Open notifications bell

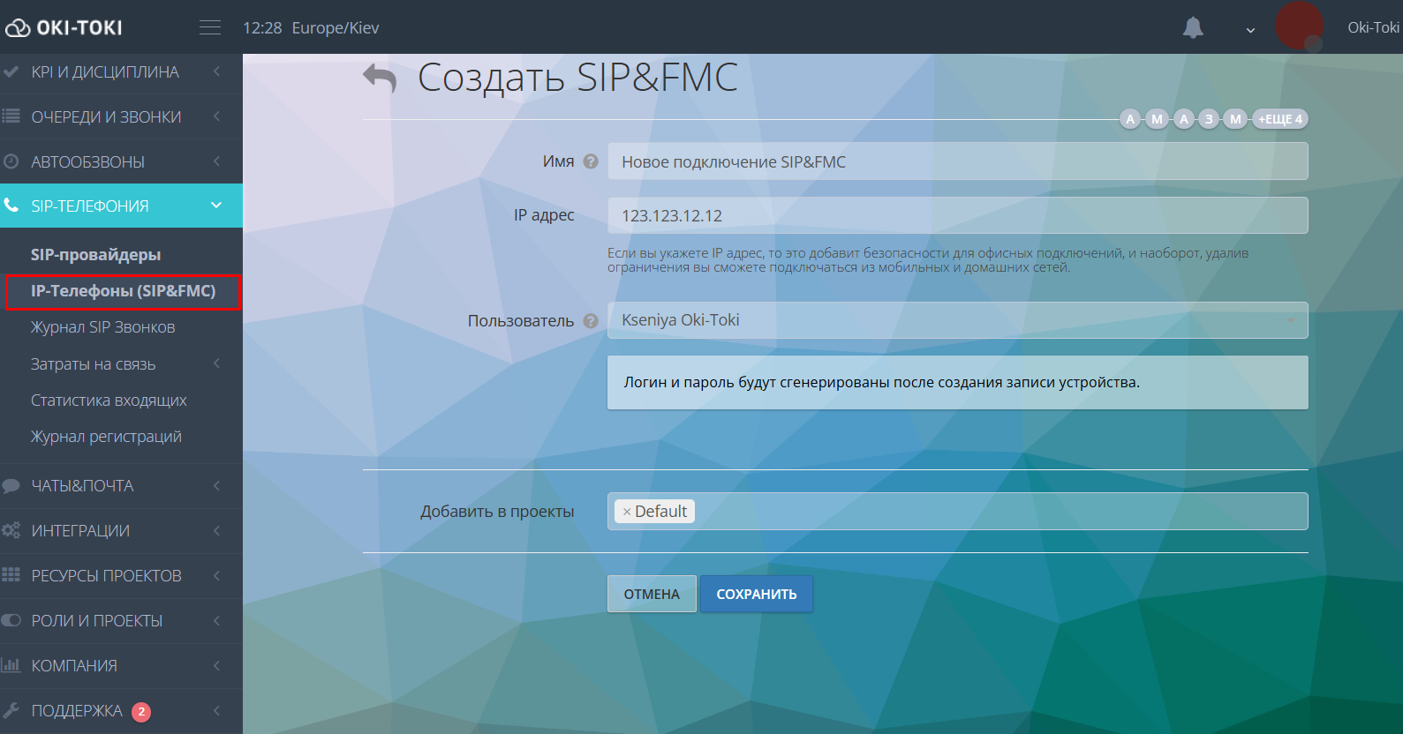pyautogui.click(x=1193, y=27)
